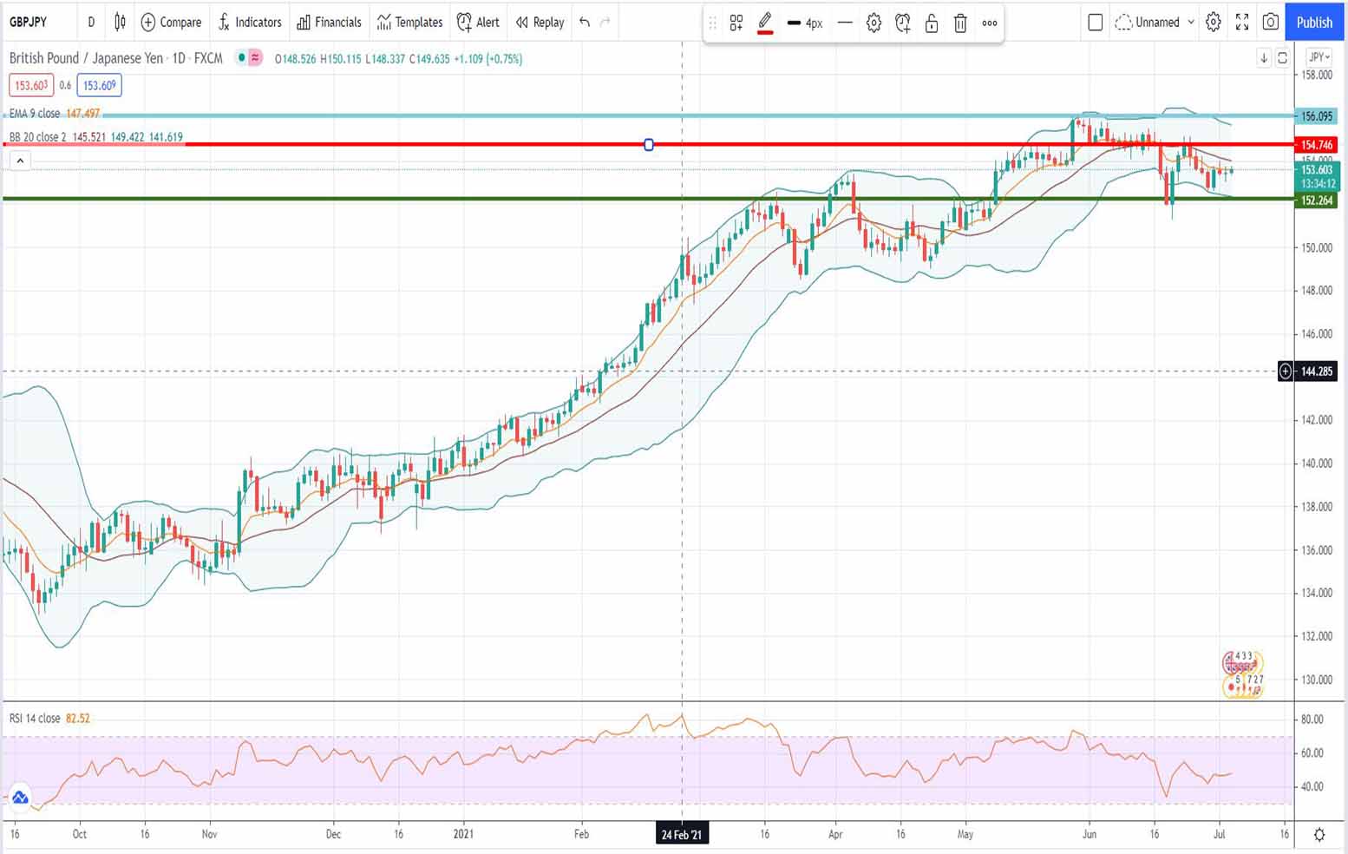Toggle the lock on selected drawing
The width and height of the screenshot is (1348, 854).
[x=932, y=23]
